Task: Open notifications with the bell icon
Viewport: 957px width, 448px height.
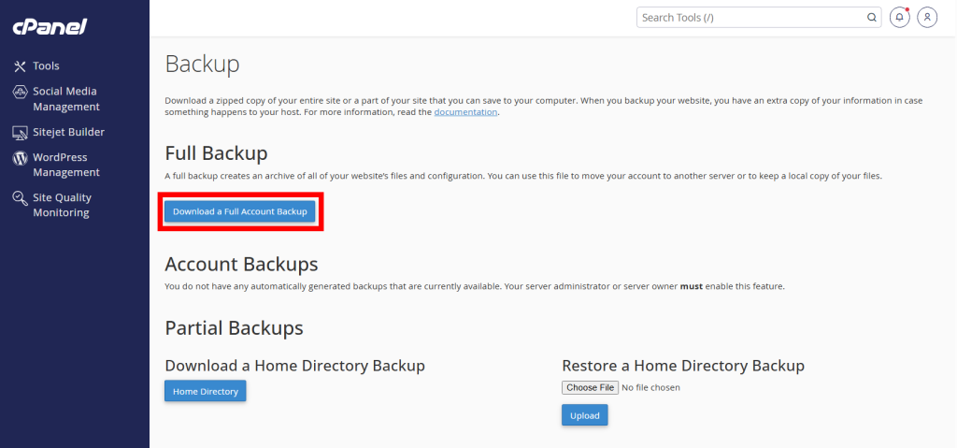Action: pos(899,17)
